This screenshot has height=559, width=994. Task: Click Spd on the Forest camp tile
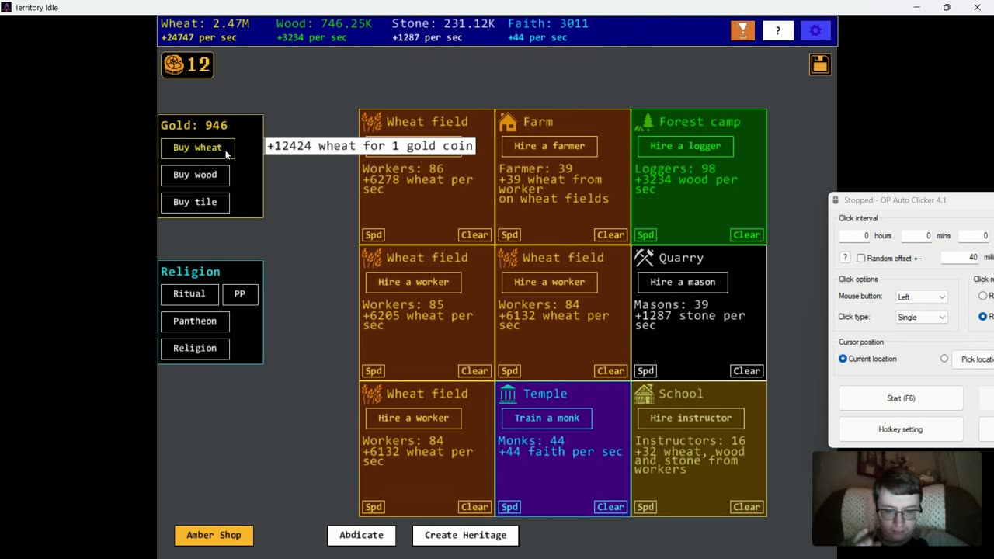point(645,234)
